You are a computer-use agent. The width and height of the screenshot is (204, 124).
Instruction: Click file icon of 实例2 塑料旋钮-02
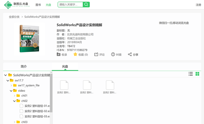pos(22,111)
